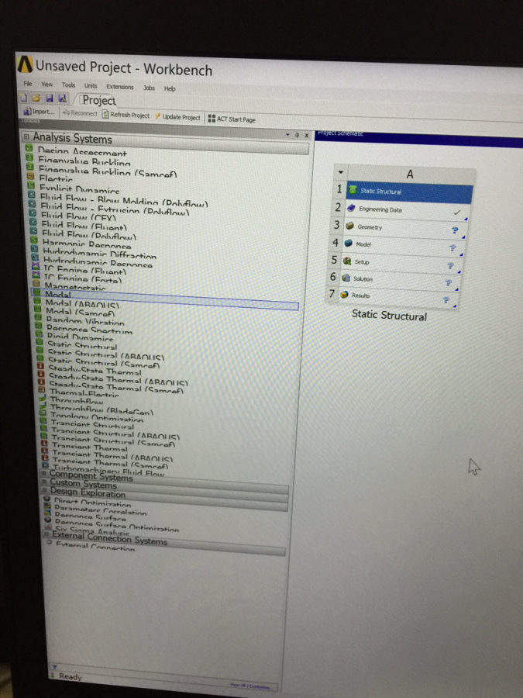The width and height of the screenshot is (523, 698).
Task: Select the Static Structural cell in system A
Action: click(x=409, y=192)
